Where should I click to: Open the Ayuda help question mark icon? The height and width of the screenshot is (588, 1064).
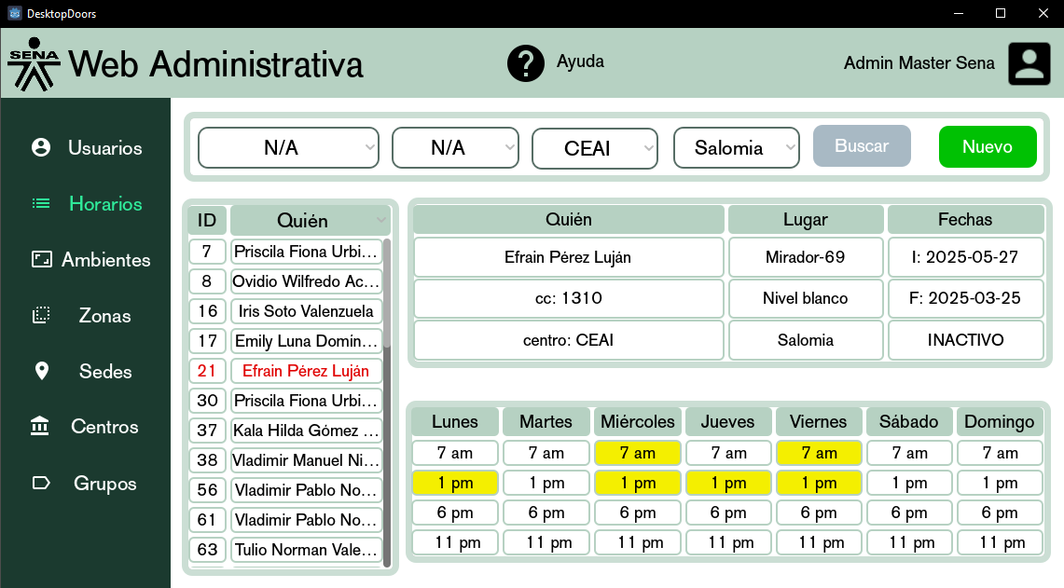(x=525, y=63)
